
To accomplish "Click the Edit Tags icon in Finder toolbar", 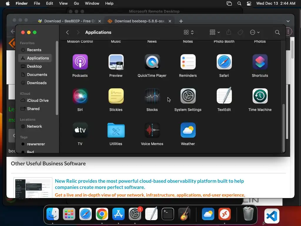I will click(240, 32).
